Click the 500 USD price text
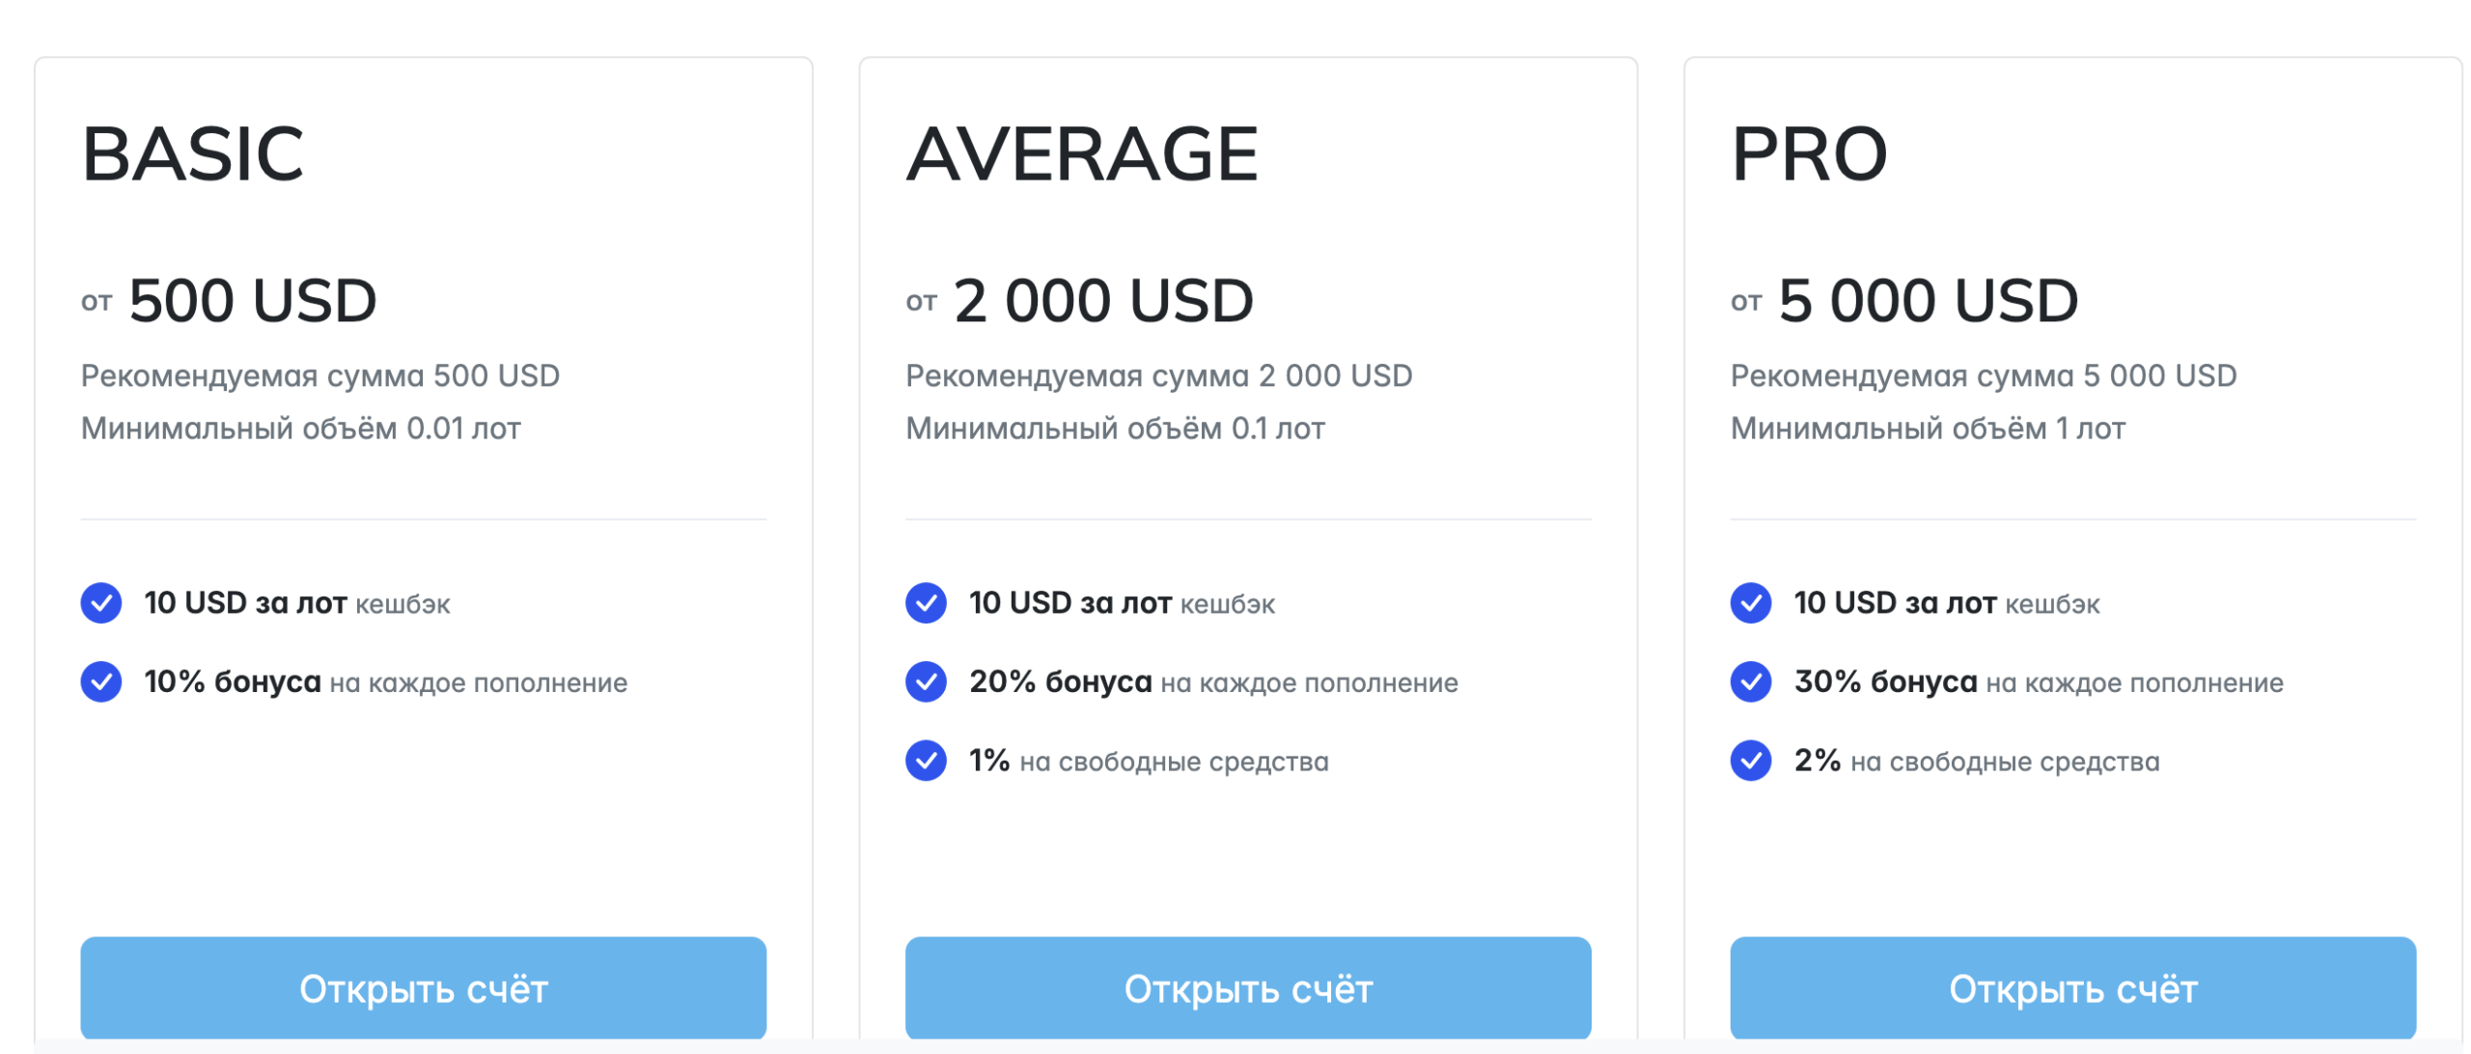Screen dimensions: 2471x1054 click(253, 301)
